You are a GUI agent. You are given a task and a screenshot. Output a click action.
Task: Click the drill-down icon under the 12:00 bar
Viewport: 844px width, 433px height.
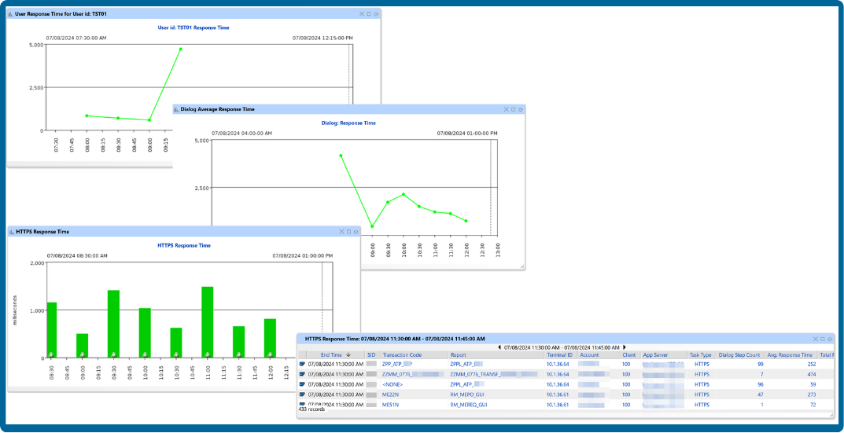tap(270, 354)
